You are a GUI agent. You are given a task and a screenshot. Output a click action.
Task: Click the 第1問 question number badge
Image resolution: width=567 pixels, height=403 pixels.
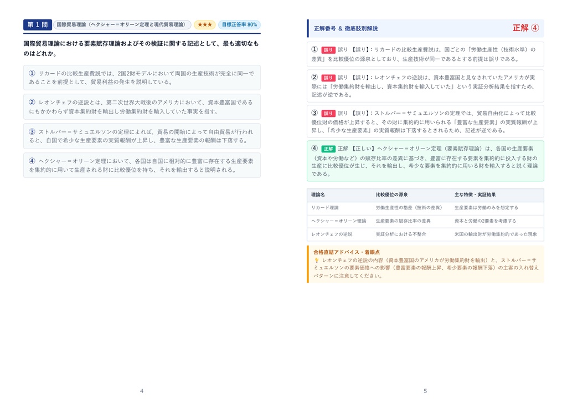tap(38, 24)
